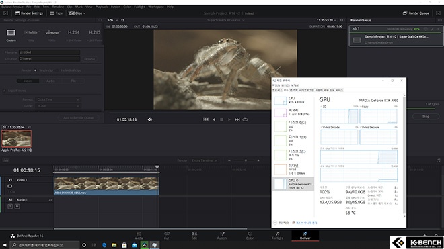Jump to first frame in viewer
This screenshot has height=249, width=444.
206,119
